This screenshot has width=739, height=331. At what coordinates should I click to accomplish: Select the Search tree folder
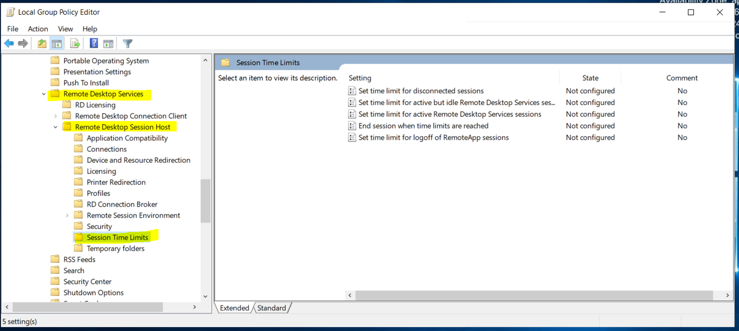(x=74, y=270)
